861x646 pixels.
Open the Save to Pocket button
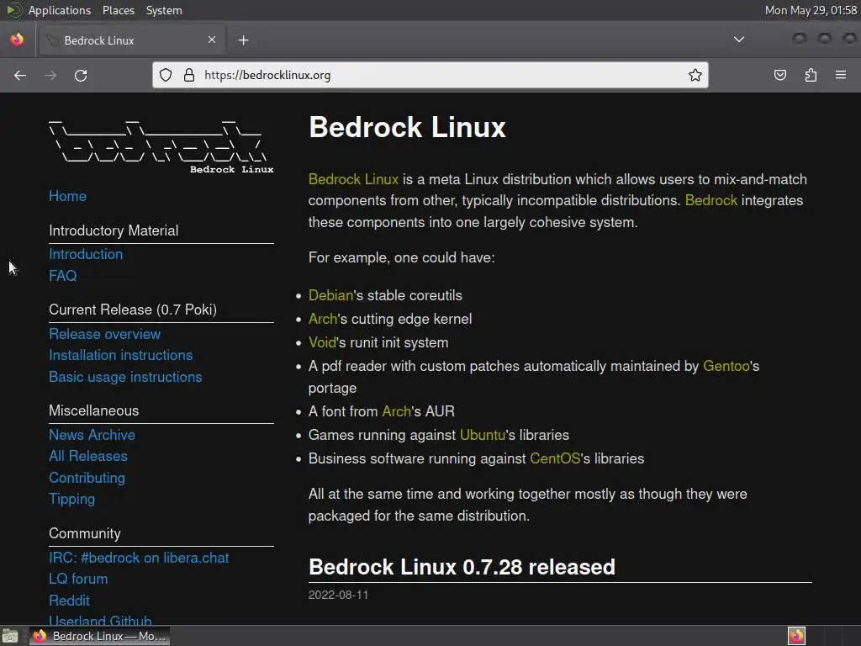click(x=780, y=75)
